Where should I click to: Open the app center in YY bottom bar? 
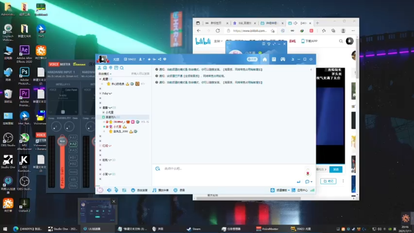tap(300, 190)
